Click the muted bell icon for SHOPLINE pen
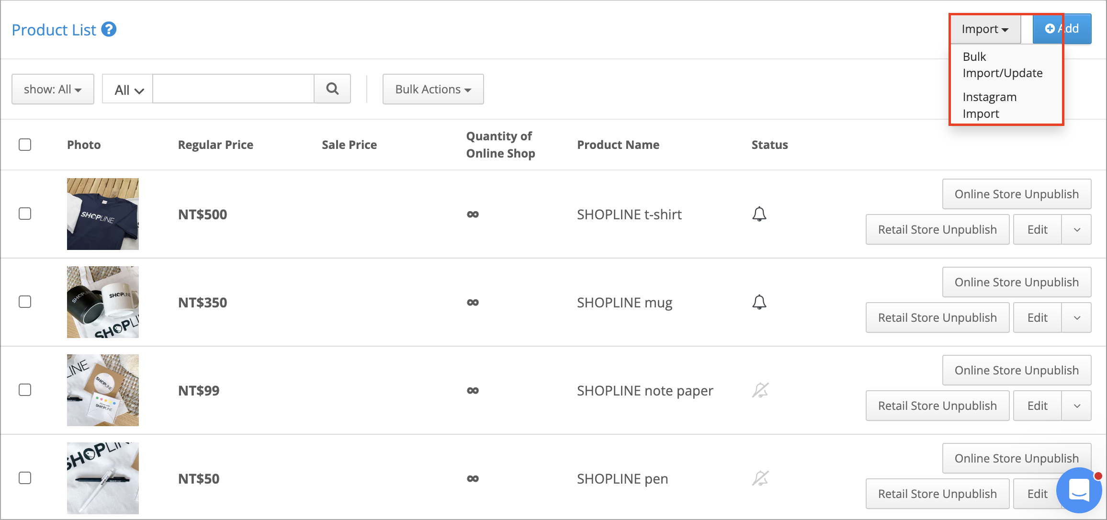 point(760,478)
